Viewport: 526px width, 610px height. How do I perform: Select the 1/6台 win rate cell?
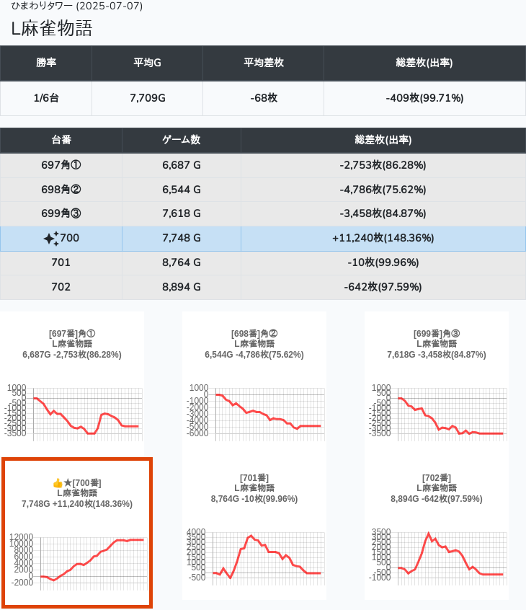[x=46, y=99]
